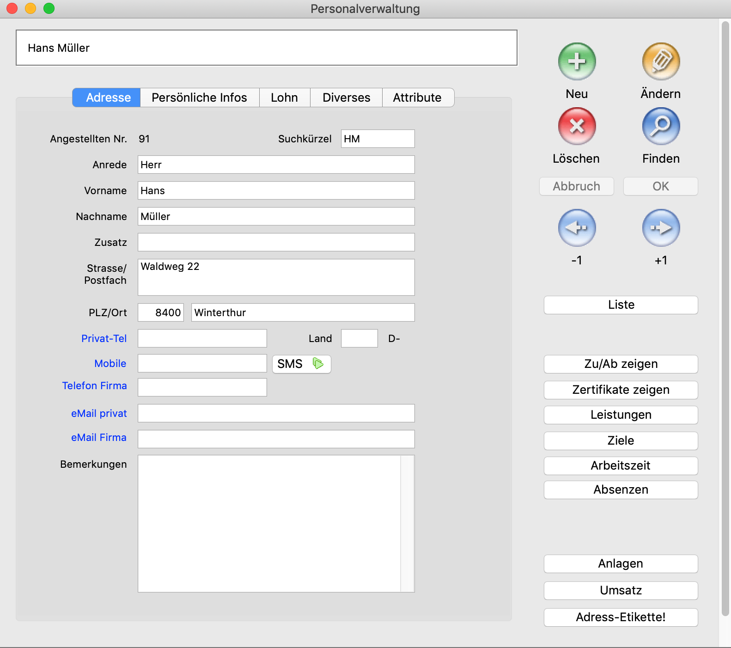
Task: Click the orange Ändern pencil icon
Action: tap(661, 61)
